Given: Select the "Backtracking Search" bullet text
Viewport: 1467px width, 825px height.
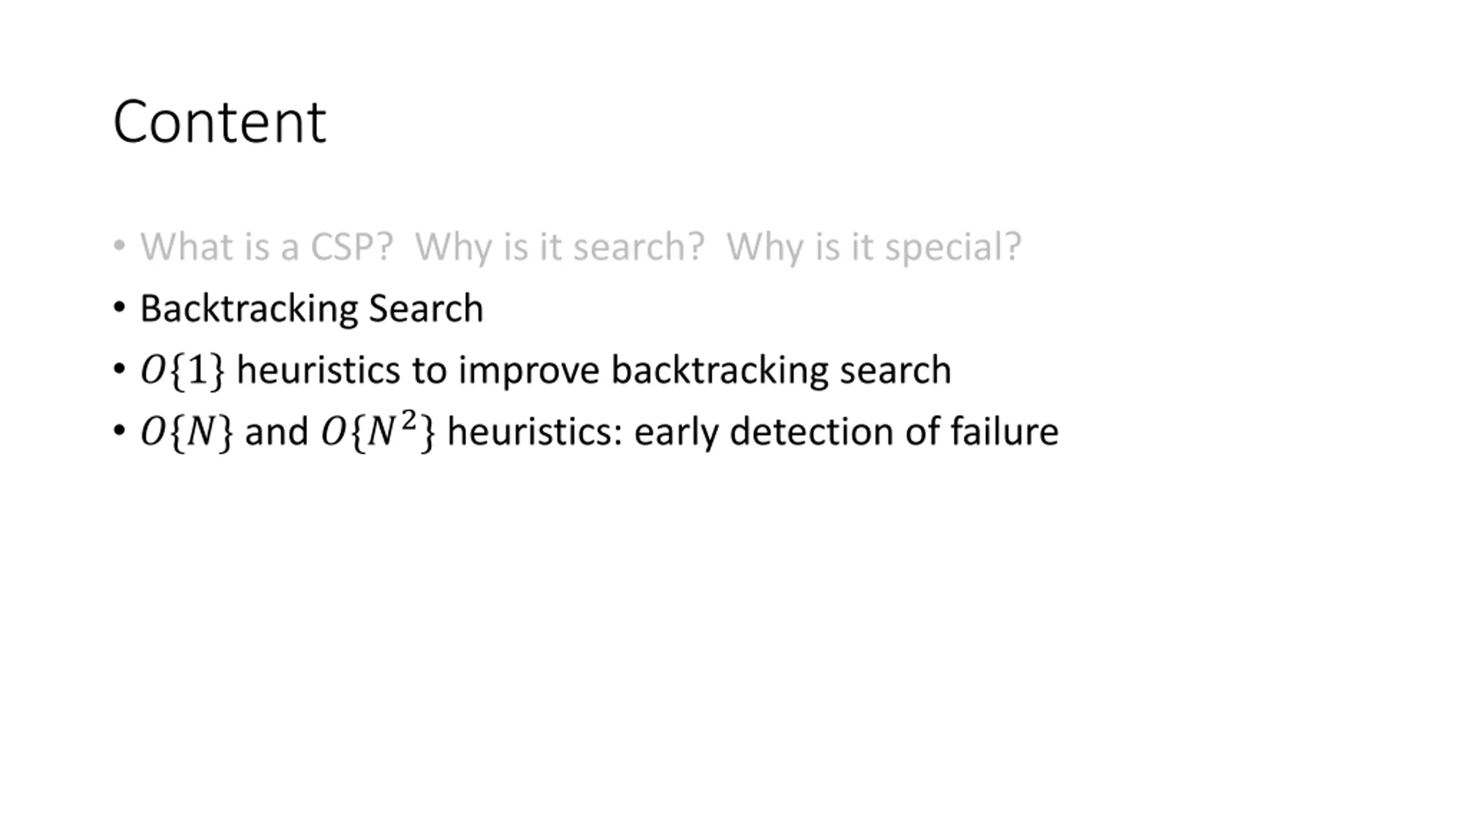Looking at the screenshot, I should point(312,308).
